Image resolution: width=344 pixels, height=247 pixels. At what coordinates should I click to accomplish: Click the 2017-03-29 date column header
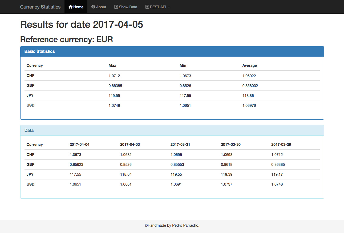point(281,144)
